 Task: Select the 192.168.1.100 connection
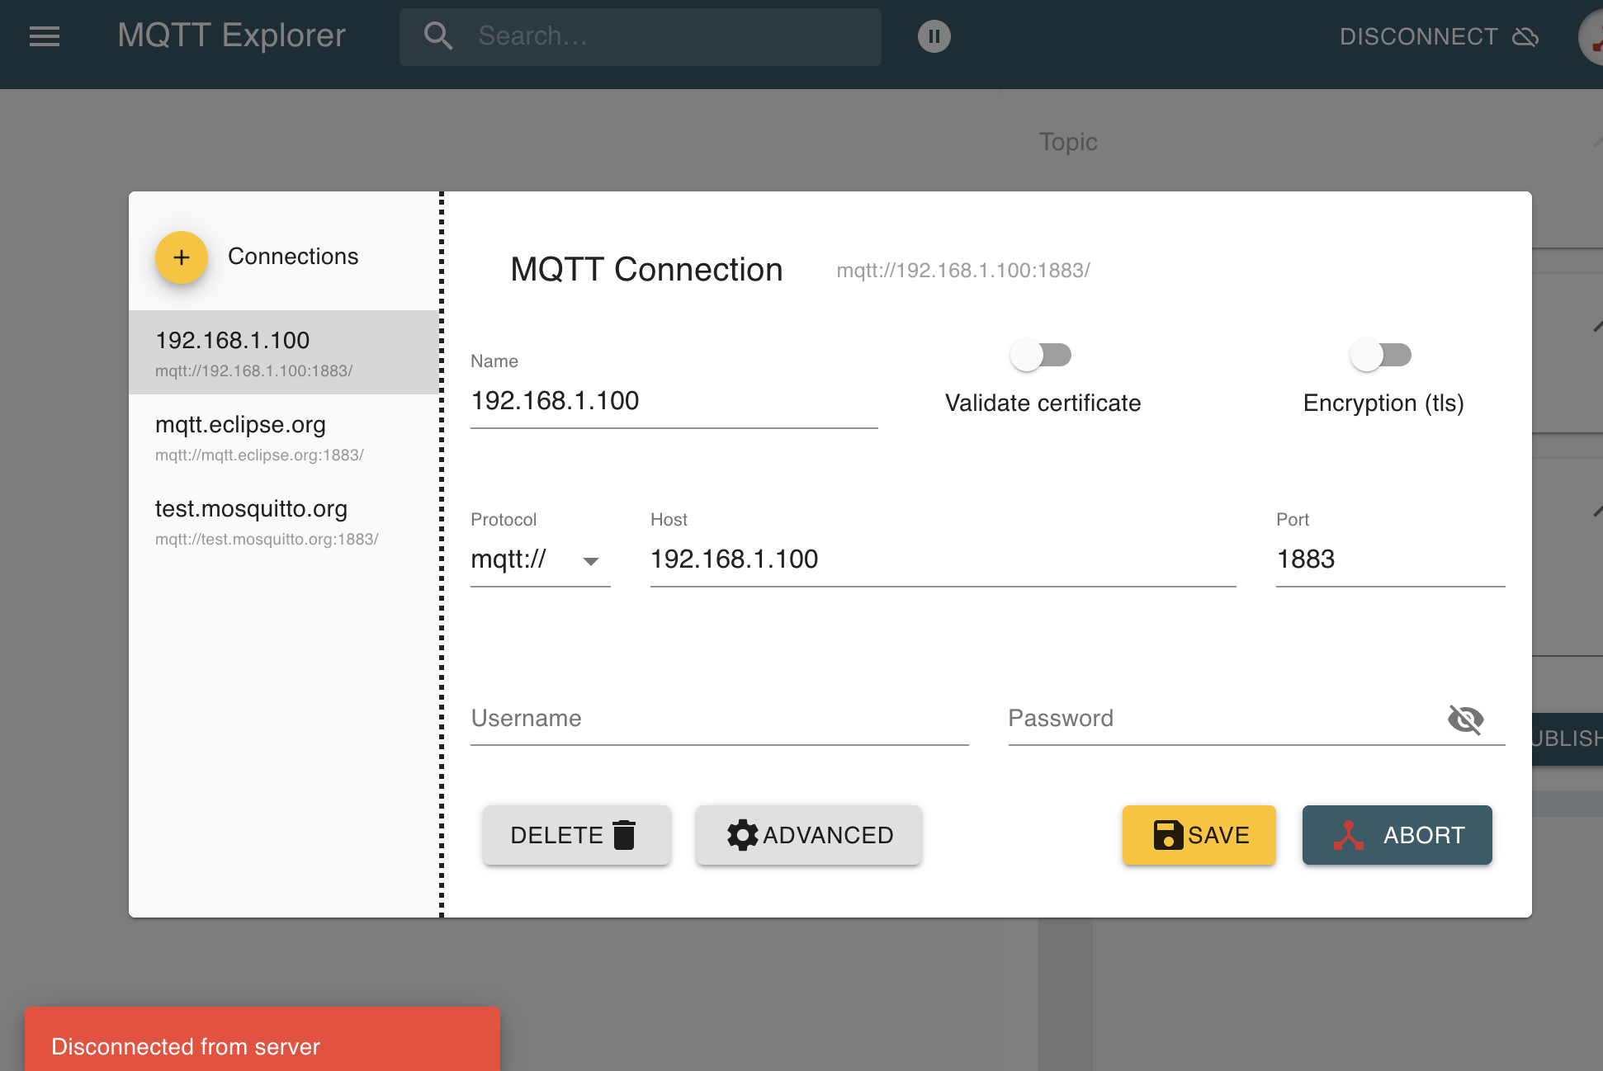tap(284, 352)
